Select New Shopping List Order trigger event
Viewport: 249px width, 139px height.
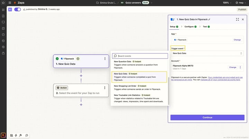click(x=139, y=87)
